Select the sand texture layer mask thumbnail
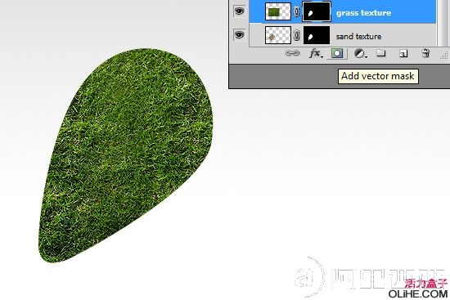 pyautogui.click(x=317, y=35)
